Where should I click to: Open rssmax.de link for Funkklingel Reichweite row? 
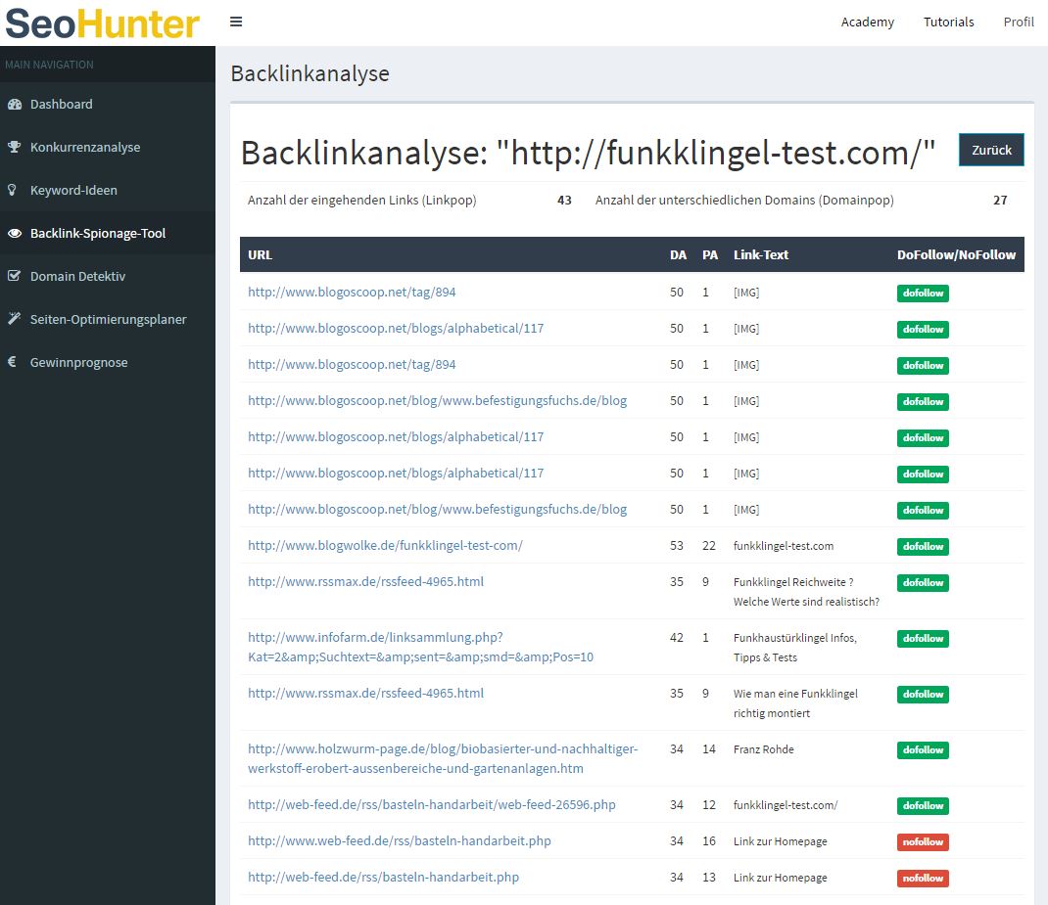click(365, 581)
